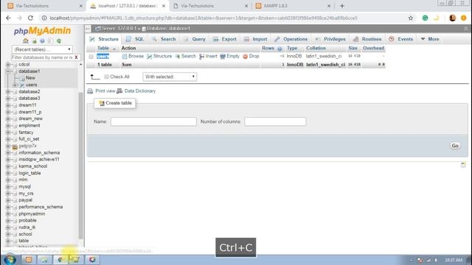Click the green Grammarly extension icon
The width and height of the screenshot is (472, 265).
pos(425,18)
